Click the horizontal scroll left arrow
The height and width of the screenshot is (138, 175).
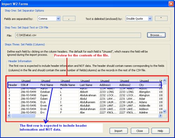click(9, 116)
